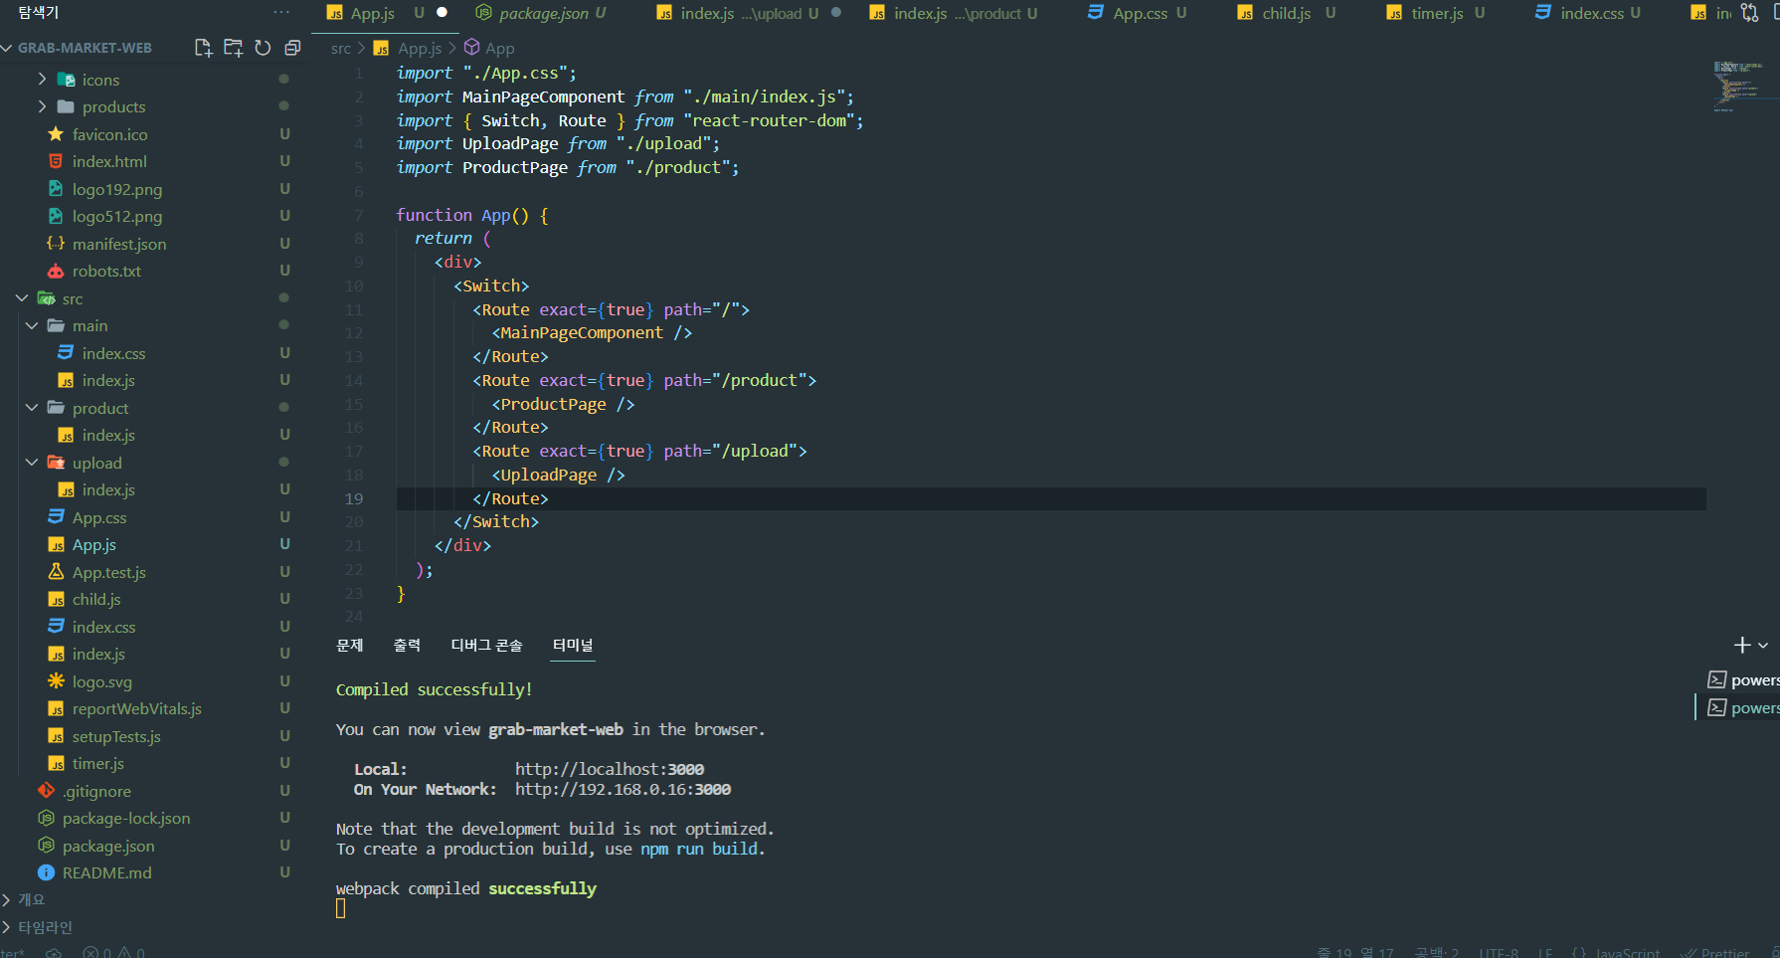Viewport: 1780px width, 958px height.
Task: Click the Prettier status bar item
Action: click(1715, 952)
